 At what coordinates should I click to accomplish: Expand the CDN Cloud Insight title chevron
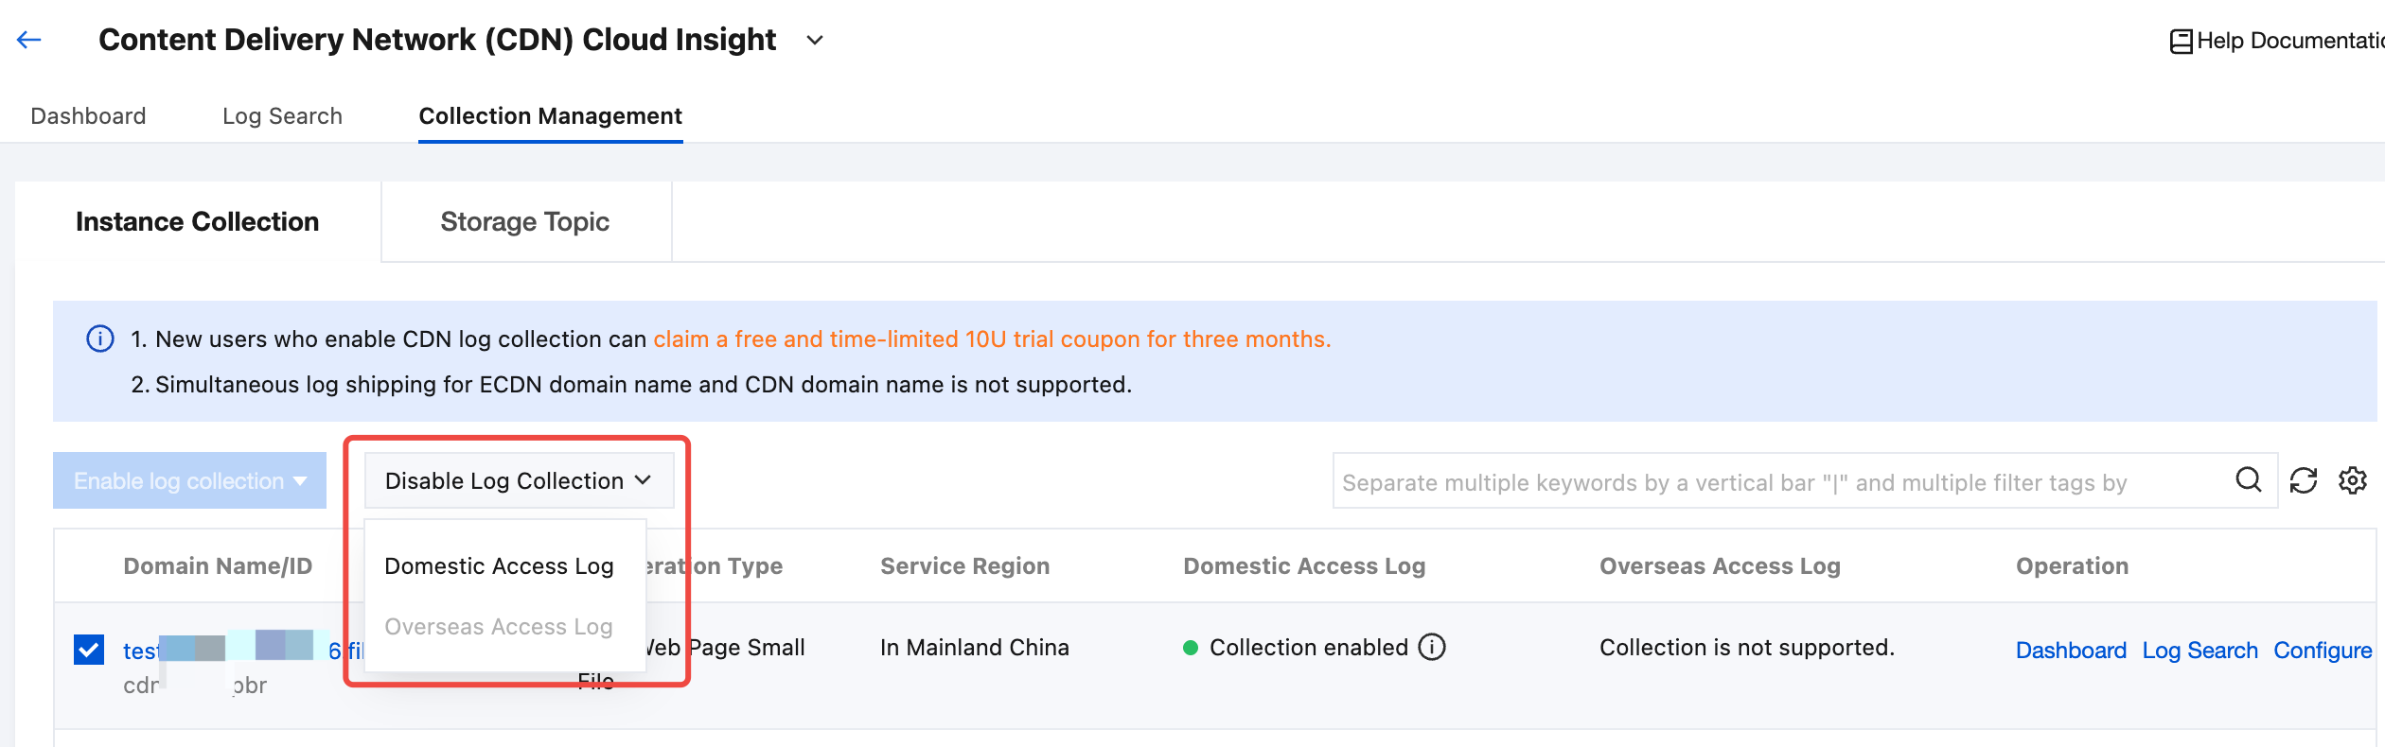tap(815, 41)
